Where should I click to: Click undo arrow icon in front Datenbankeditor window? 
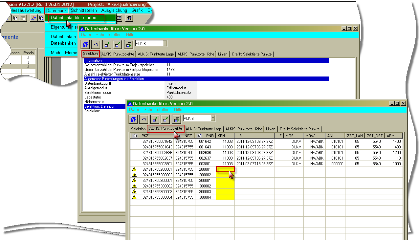(x=144, y=119)
